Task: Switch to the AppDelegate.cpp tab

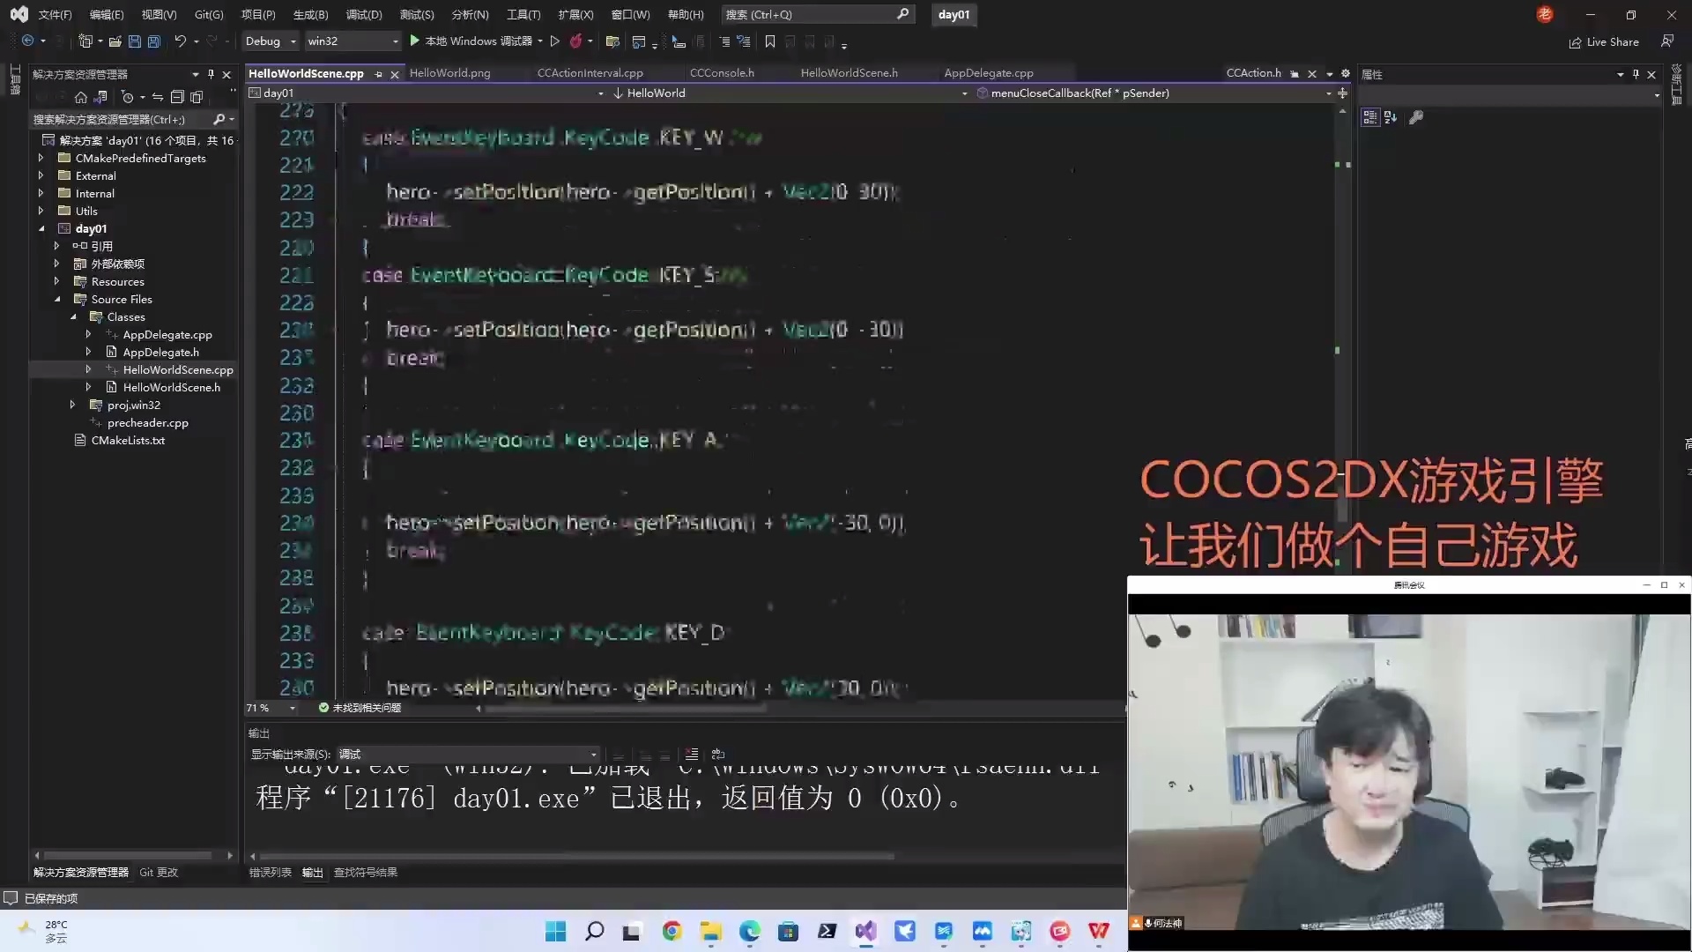Action: tap(988, 73)
